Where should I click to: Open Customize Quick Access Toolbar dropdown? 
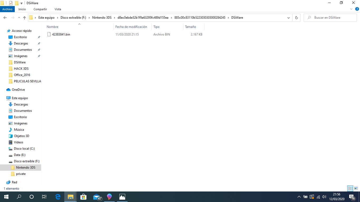[x=21, y=3]
